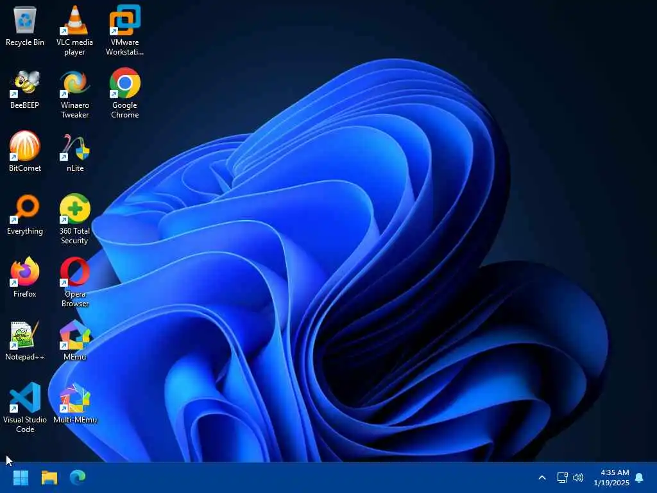This screenshot has width=657, height=493.
Task: Open File Explorer from the taskbar
Action: pyautogui.click(x=49, y=478)
